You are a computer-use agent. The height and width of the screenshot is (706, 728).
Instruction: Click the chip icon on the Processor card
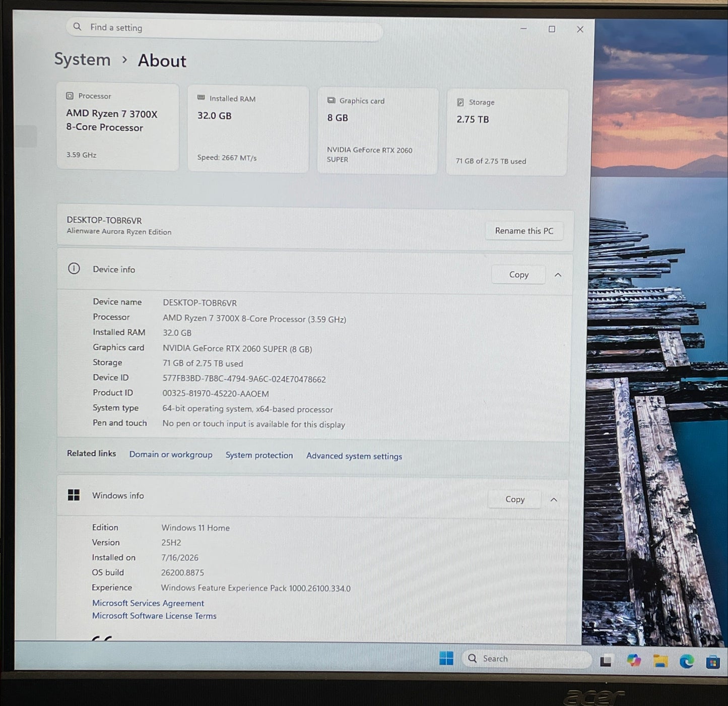point(70,96)
